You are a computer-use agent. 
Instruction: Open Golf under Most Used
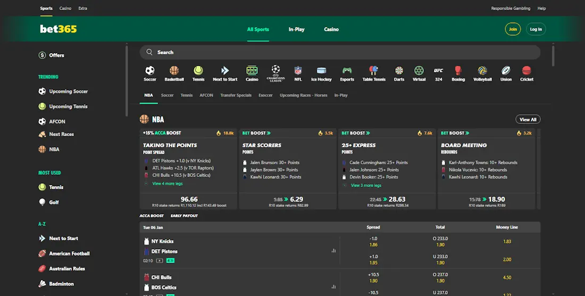click(x=48, y=202)
